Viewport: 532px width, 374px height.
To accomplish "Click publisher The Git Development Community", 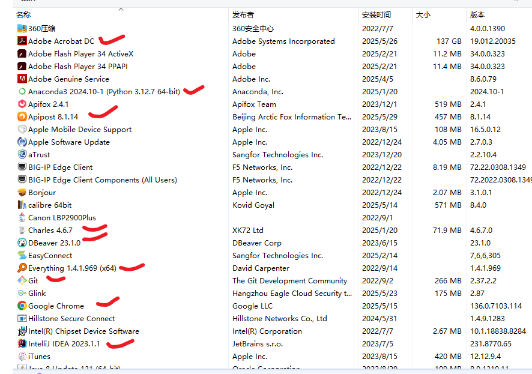I will point(290,280).
